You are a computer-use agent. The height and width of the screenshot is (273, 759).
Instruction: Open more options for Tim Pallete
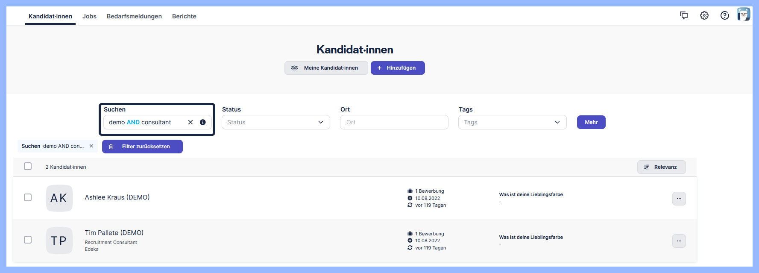[679, 241]
